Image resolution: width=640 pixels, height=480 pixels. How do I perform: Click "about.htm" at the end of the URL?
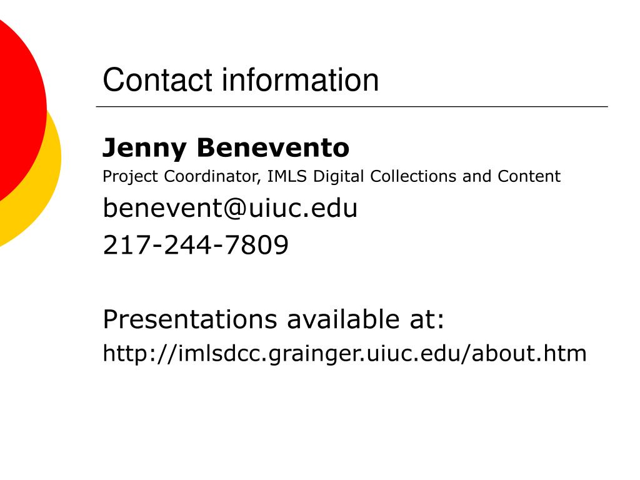[x=529, y=352]
